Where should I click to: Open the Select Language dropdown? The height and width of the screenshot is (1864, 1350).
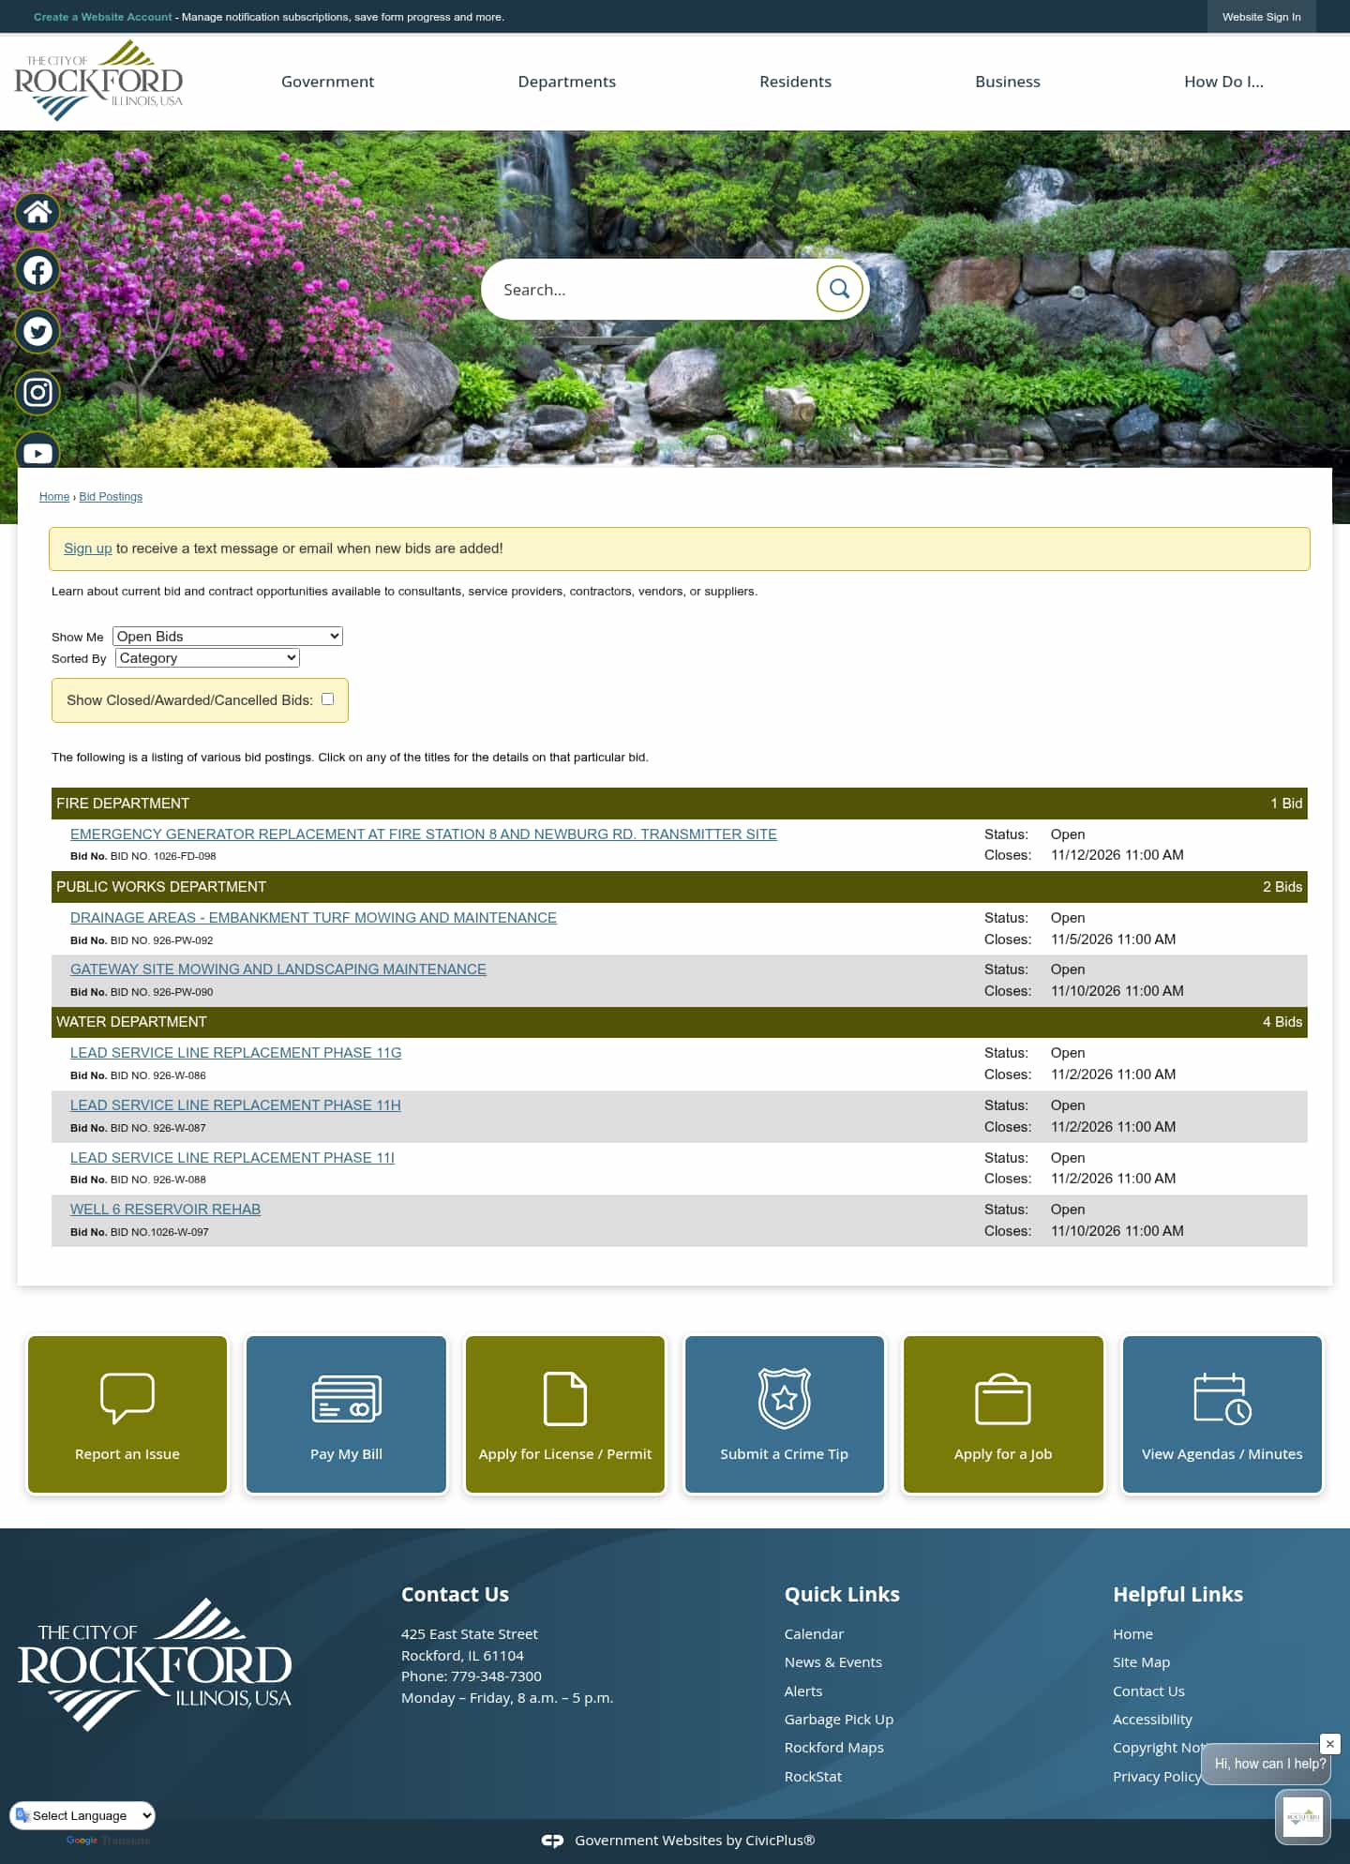tap(82, 1815)
